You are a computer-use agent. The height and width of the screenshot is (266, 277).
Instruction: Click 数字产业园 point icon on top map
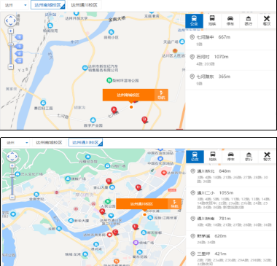(93, 120)
